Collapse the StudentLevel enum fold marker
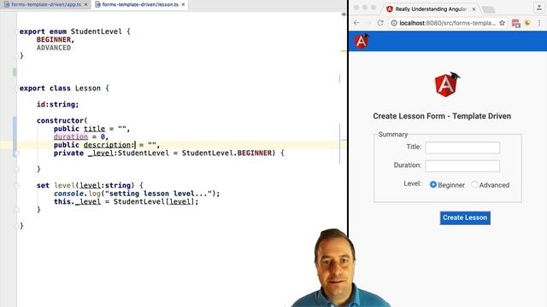This screenshot has width=547, height=307. (16, 32)
